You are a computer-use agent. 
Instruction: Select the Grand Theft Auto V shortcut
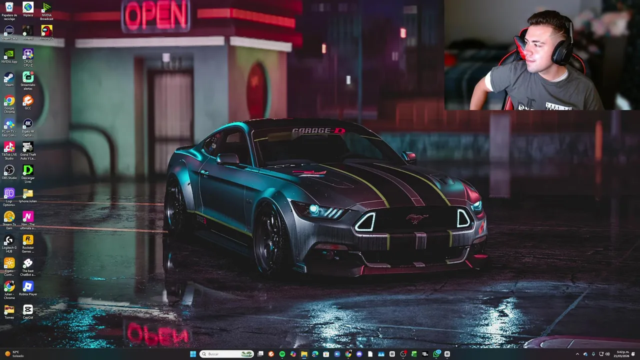(x=28, y=150)
